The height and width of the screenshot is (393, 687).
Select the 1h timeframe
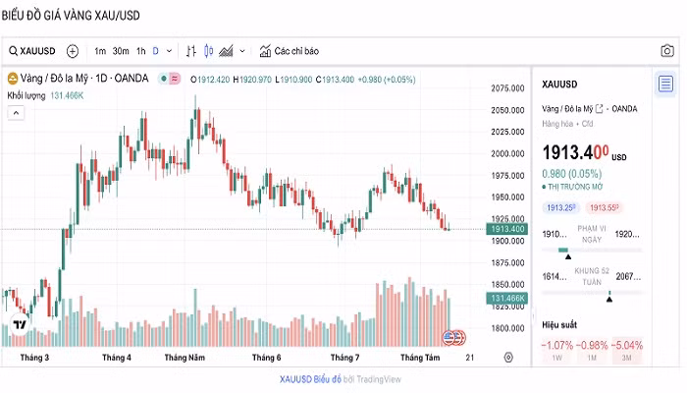140,51
